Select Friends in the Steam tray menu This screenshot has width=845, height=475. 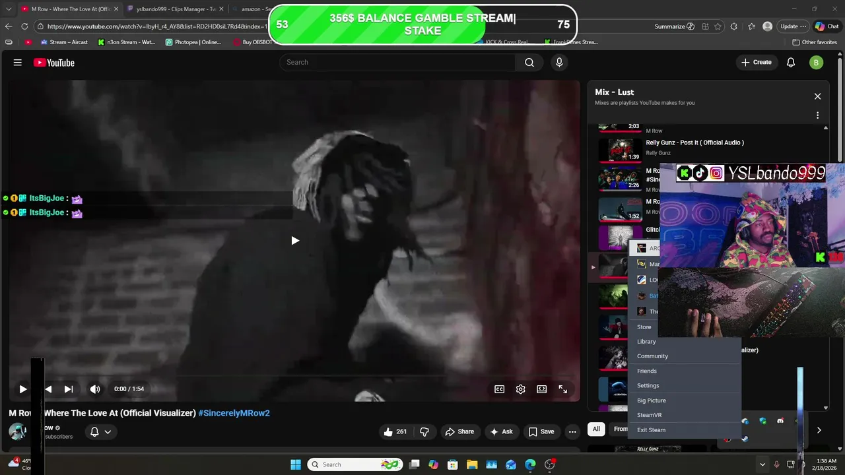(685, 371)
